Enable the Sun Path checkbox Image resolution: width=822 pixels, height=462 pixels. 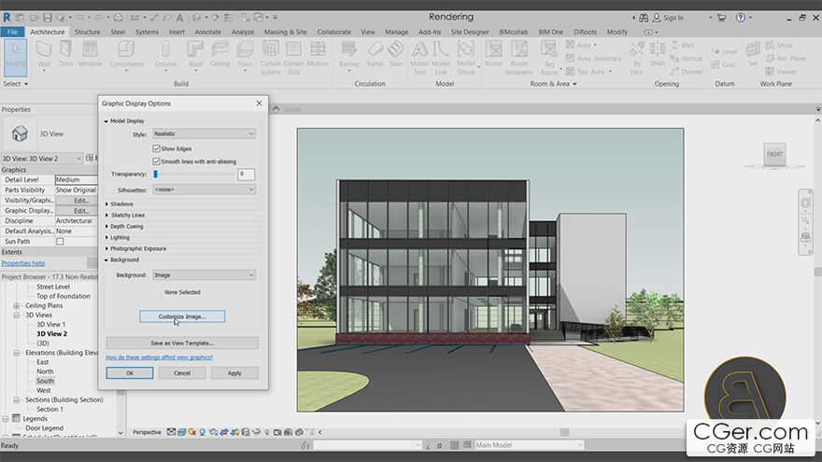tap(60, 241)
